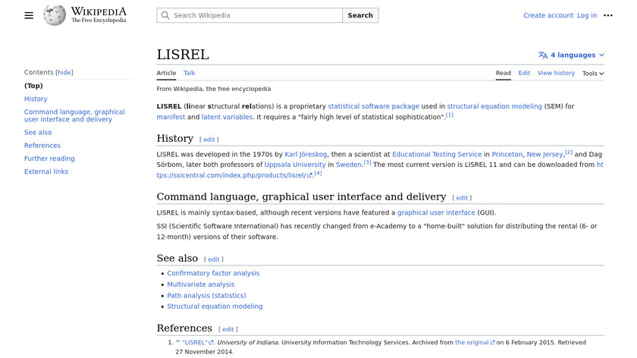Click Log in link

587,15
